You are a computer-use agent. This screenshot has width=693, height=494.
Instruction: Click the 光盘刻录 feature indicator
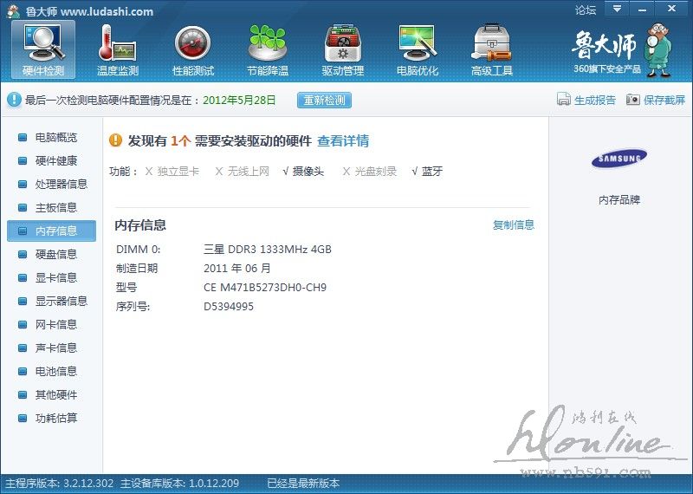coord(370,172)
